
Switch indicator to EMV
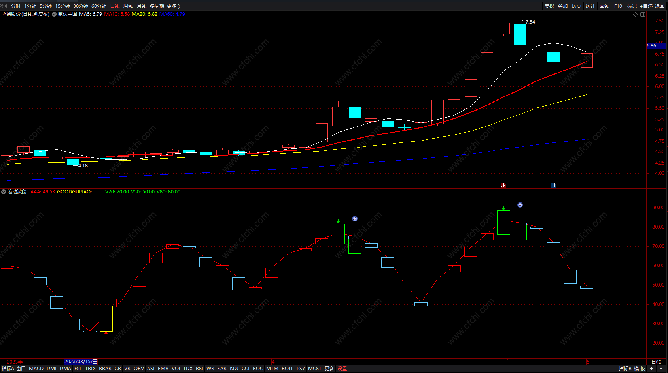(x=163, y=369)
